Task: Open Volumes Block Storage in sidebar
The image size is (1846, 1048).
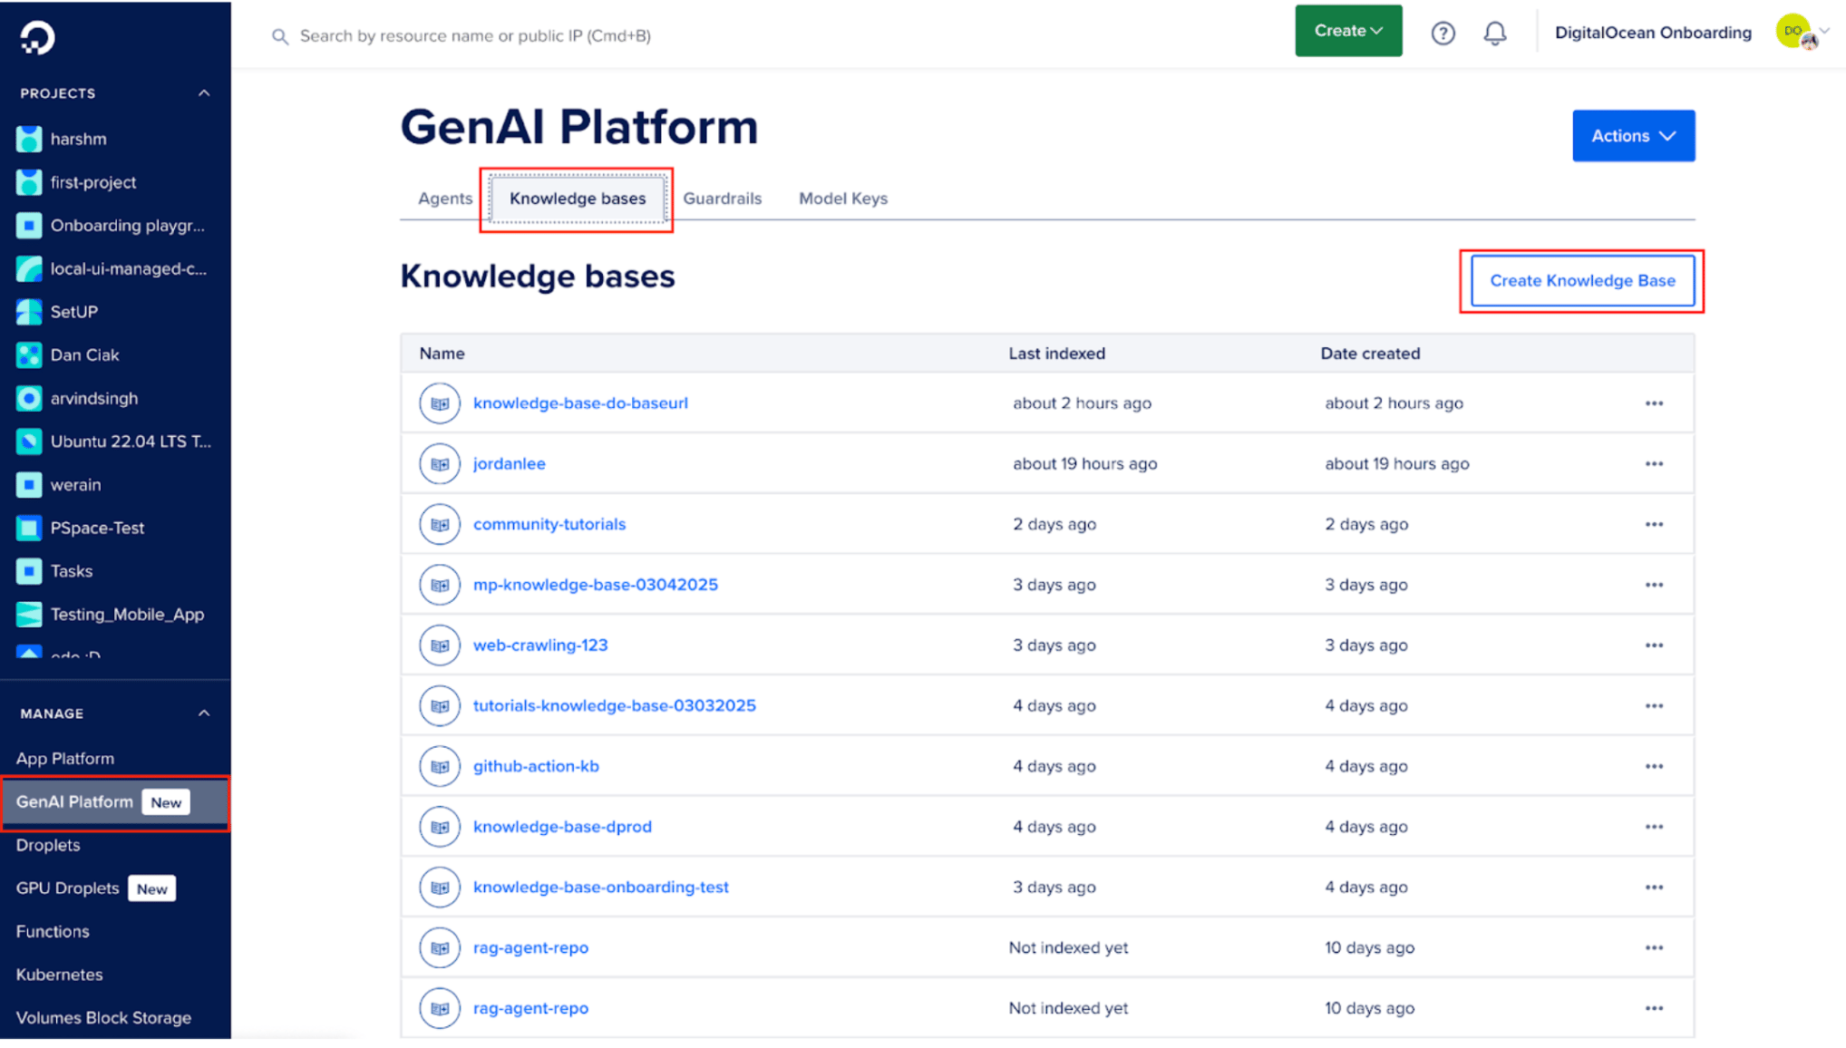Action: tap(103, 1017)
